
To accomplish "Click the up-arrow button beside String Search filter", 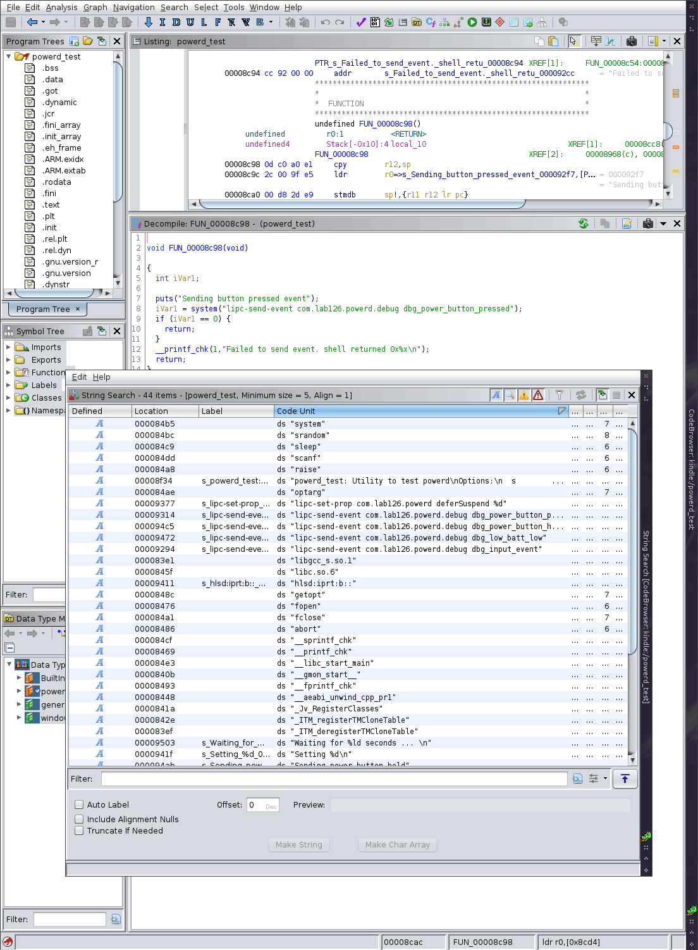I will pyautogui.click(x=625, y=778).
